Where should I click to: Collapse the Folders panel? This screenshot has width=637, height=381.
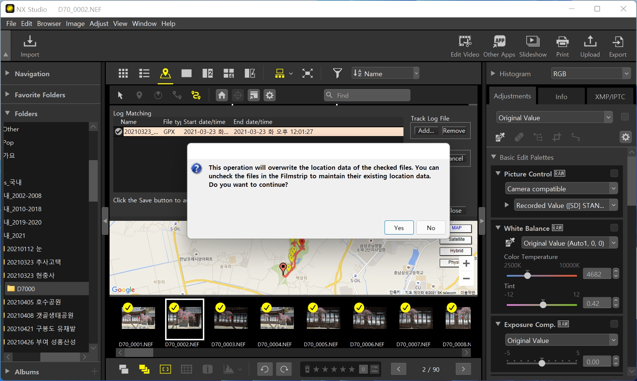pyautogui.click(x=7, y=113)
